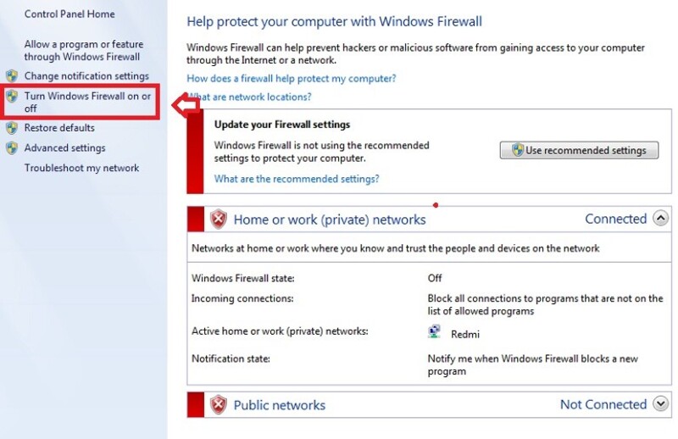
Task: Click shield icon next to Restore defaults
Action: (12, 128)
